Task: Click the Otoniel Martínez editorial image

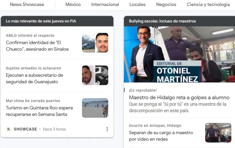Action: click(x=179, y=54)
